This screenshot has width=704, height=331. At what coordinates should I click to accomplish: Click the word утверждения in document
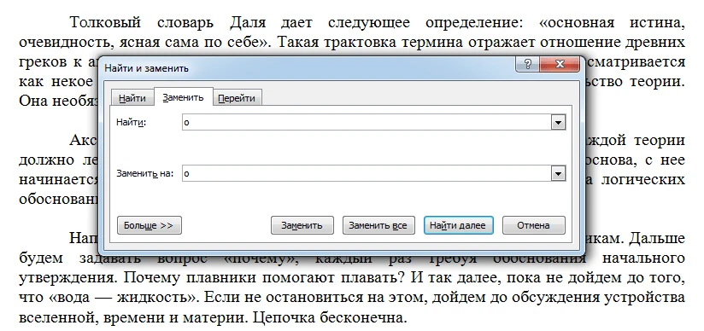(x=67, y=278)
